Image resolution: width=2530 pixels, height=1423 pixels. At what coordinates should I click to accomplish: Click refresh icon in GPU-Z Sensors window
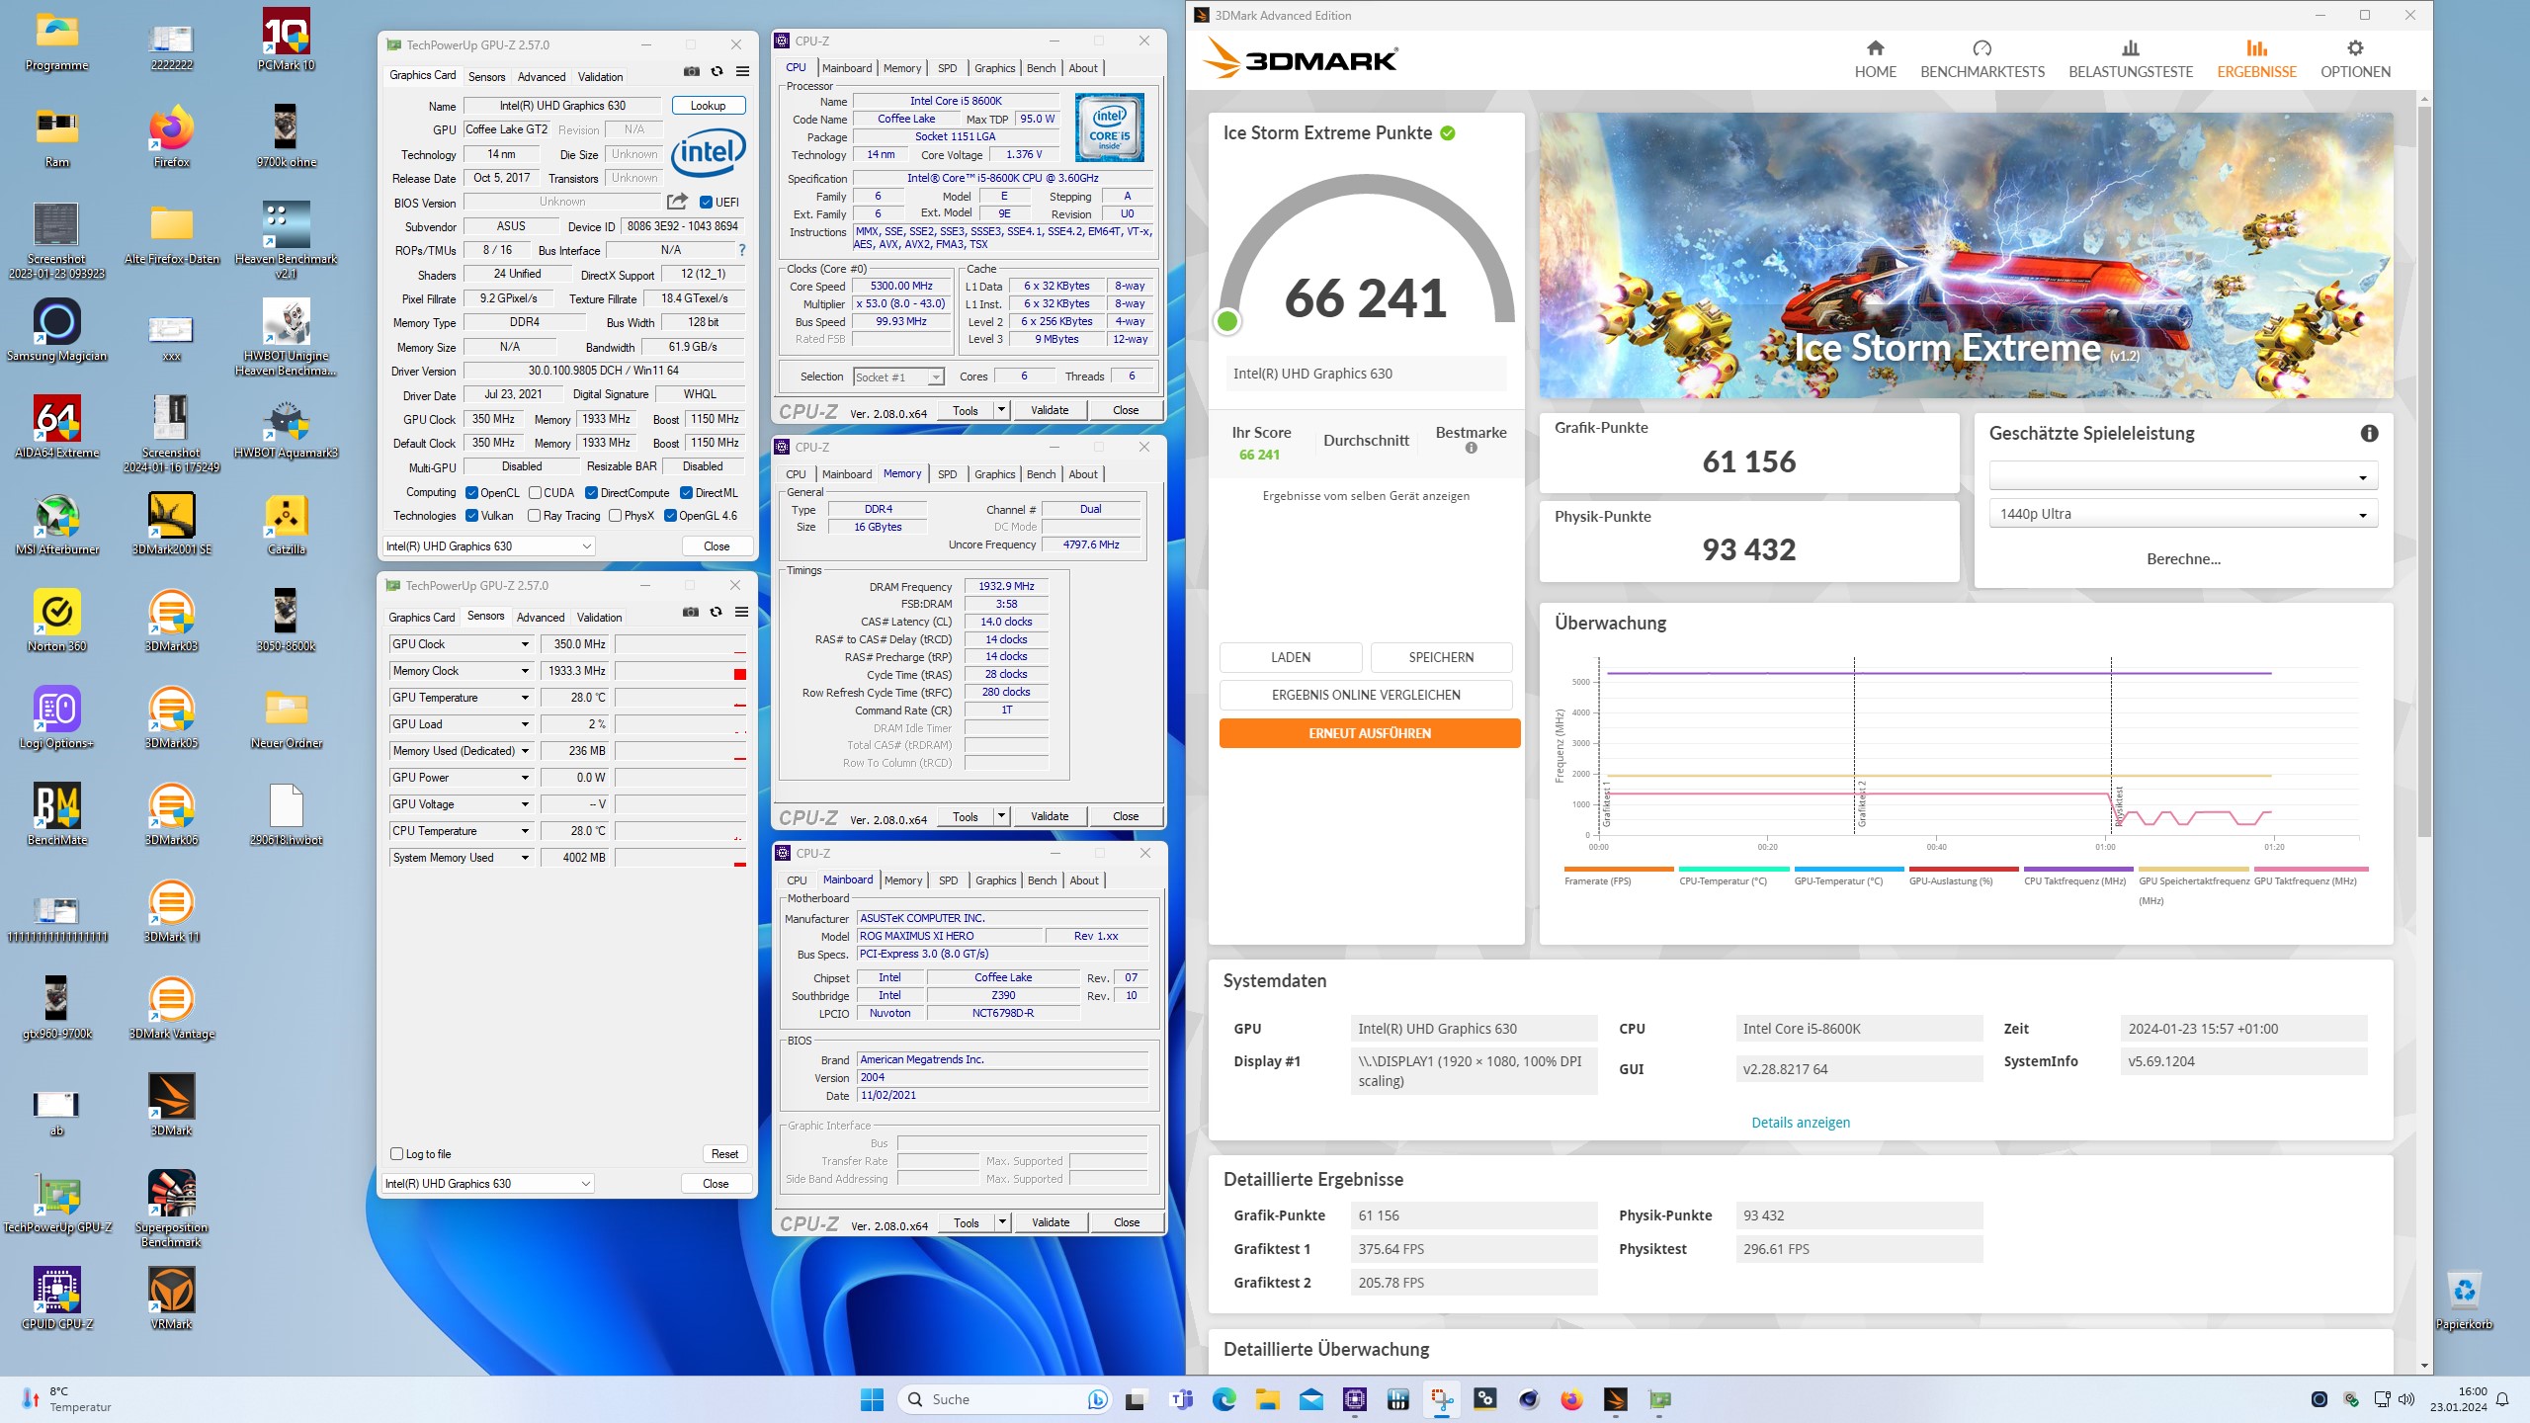pyautogui.click(x=717, y=612)
